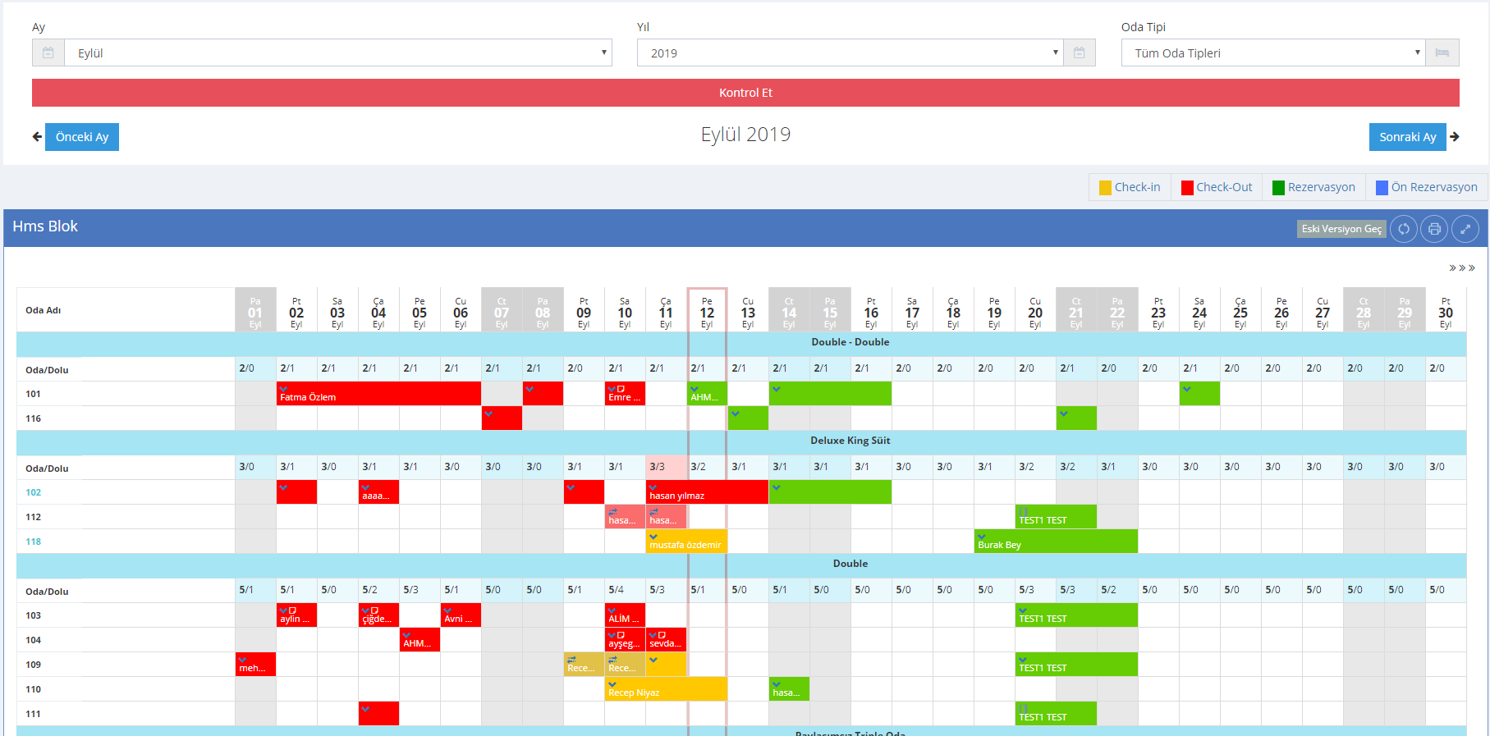This screenshot has height=736, width=1490.
Task: Open the Burak Bey reservation in room 118
Action: [1055, 542]
